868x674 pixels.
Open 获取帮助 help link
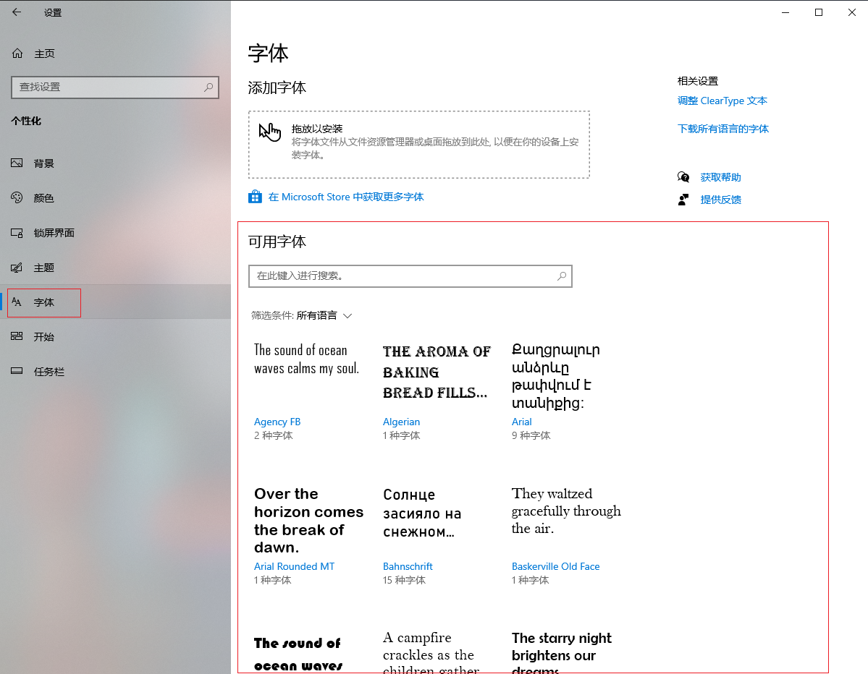[x=720, y=177]
